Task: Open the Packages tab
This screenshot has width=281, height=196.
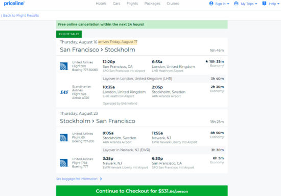Action: pyautogui.click(x=152, y=4)
